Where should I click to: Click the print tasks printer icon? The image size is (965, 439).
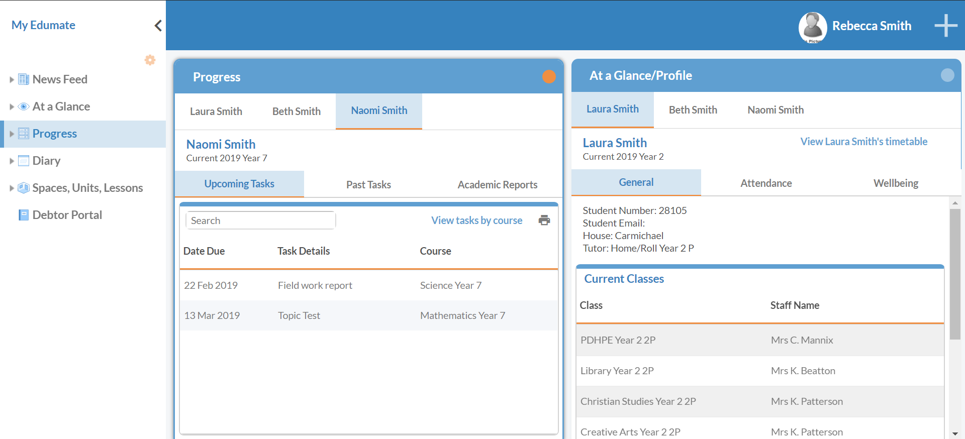544,220
